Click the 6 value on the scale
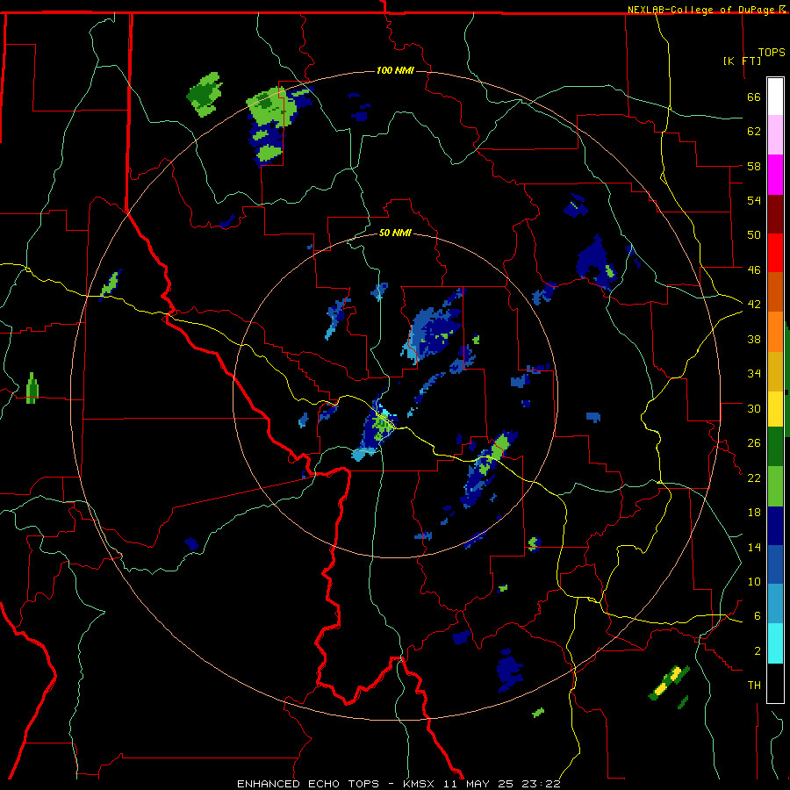The image size is (790, 790). (x=758, y=615)
